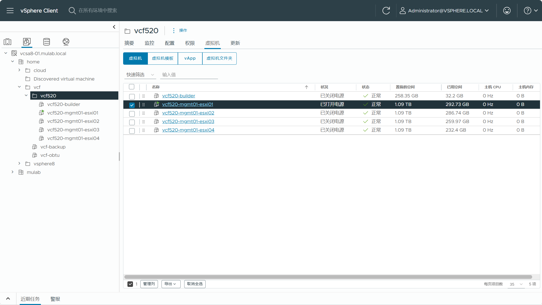
Task: Collapse the vcf520 folder node
Action: (x=26, y=95)
